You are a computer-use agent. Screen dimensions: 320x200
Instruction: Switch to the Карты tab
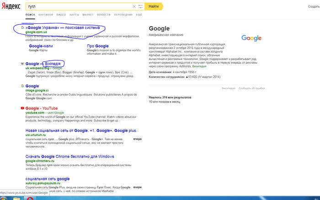coord(74,15)
